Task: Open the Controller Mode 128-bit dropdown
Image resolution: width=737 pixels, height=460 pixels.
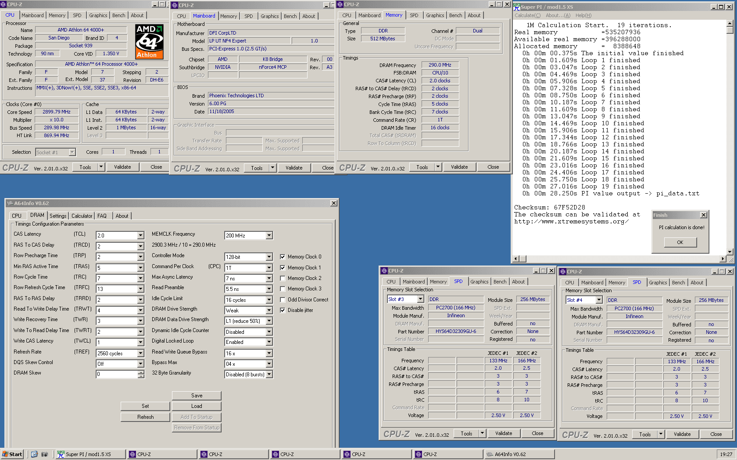Action: (269, 257)
